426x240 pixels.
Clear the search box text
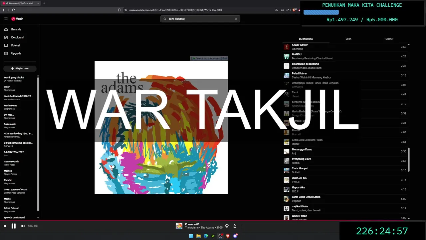(236, 19)
